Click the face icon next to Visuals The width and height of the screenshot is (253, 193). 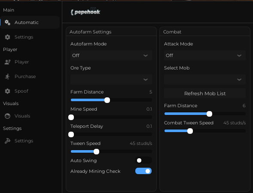(x=7, y=116)
